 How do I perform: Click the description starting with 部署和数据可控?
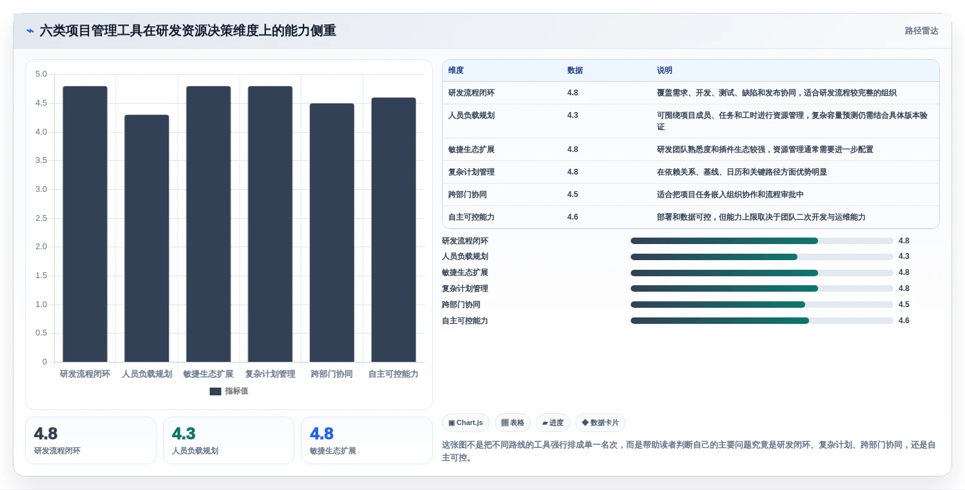[x=761, y=217]
